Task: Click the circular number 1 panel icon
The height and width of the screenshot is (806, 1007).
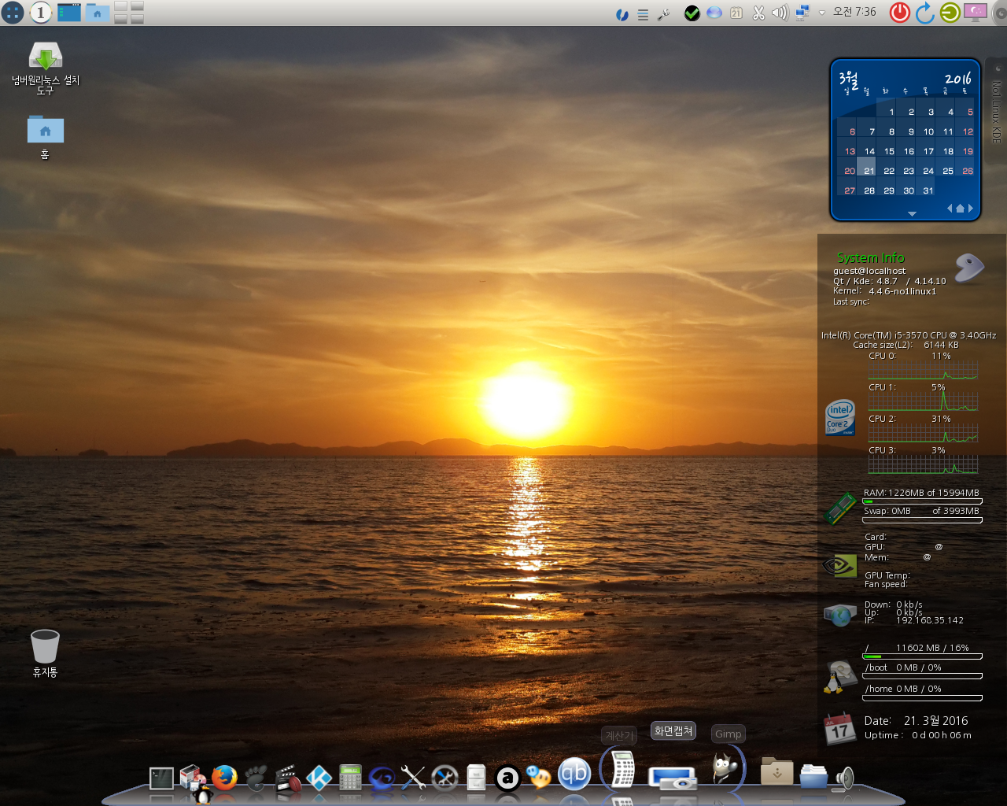Action: coord(40,13)
